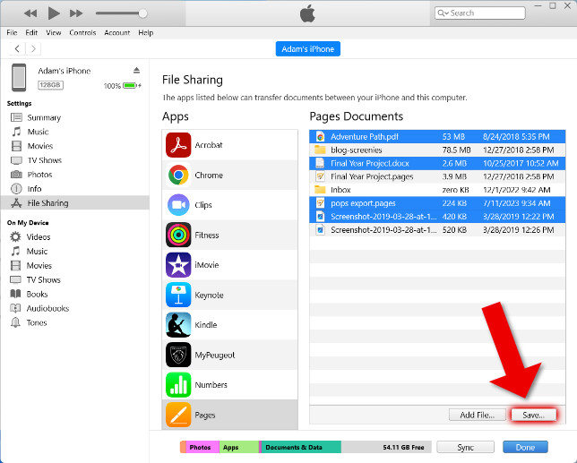The image size is (577, 463).
Task: Select the blog-screenies folder
Action: [x=437, y=150]
